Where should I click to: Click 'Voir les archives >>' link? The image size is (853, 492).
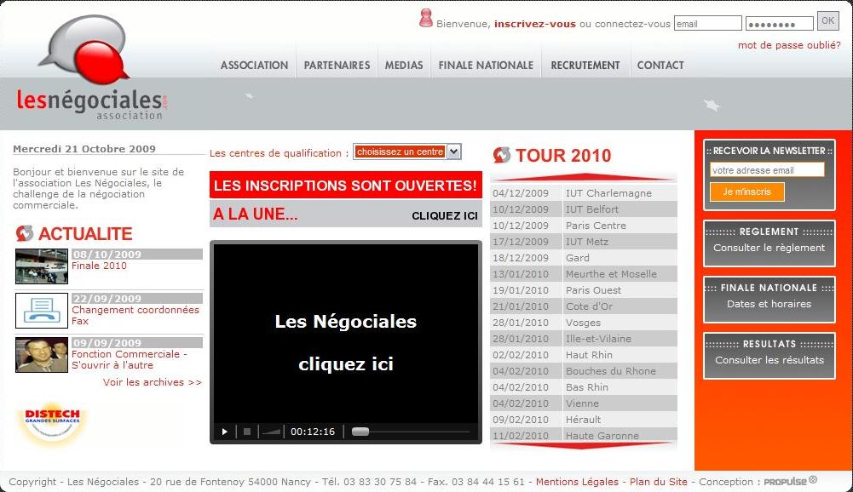[x=153, y=382]
